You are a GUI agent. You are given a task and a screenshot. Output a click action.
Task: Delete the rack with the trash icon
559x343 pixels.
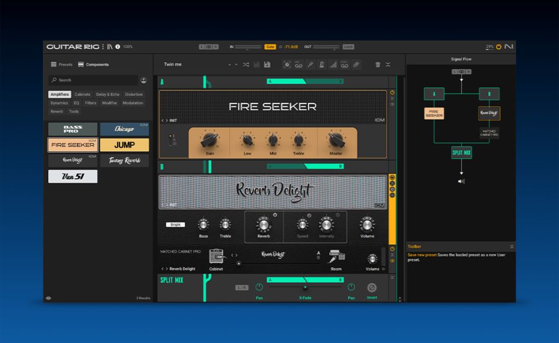pyautogui.click(x=377, y=65)
